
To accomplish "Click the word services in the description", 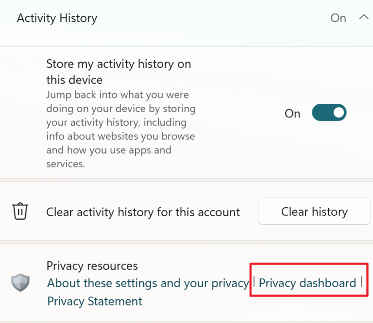I will [x=66, y=164].
